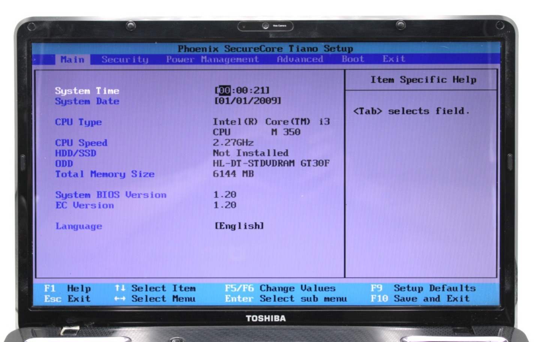The image size is (534, 342).
Task: Click the F9 Setup Defaults hint
Action: [x=423, y=288]
